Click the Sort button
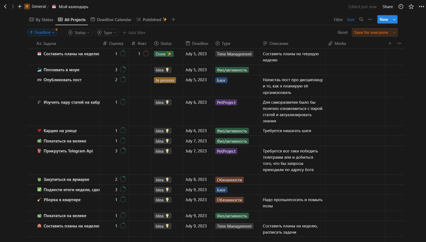 351,20
